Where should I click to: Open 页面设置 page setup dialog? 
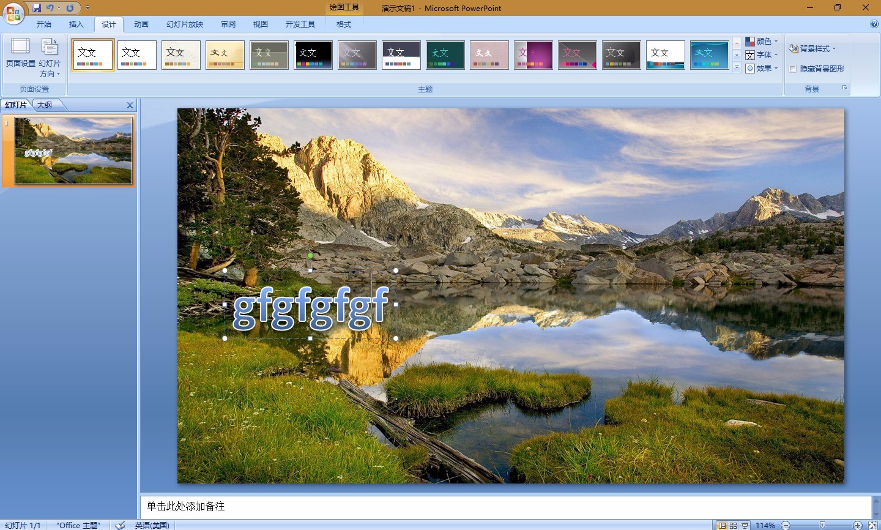point(21,53)
